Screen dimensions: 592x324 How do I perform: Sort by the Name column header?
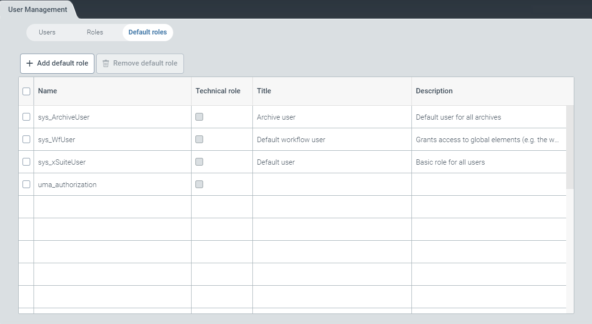pos(47,91)
